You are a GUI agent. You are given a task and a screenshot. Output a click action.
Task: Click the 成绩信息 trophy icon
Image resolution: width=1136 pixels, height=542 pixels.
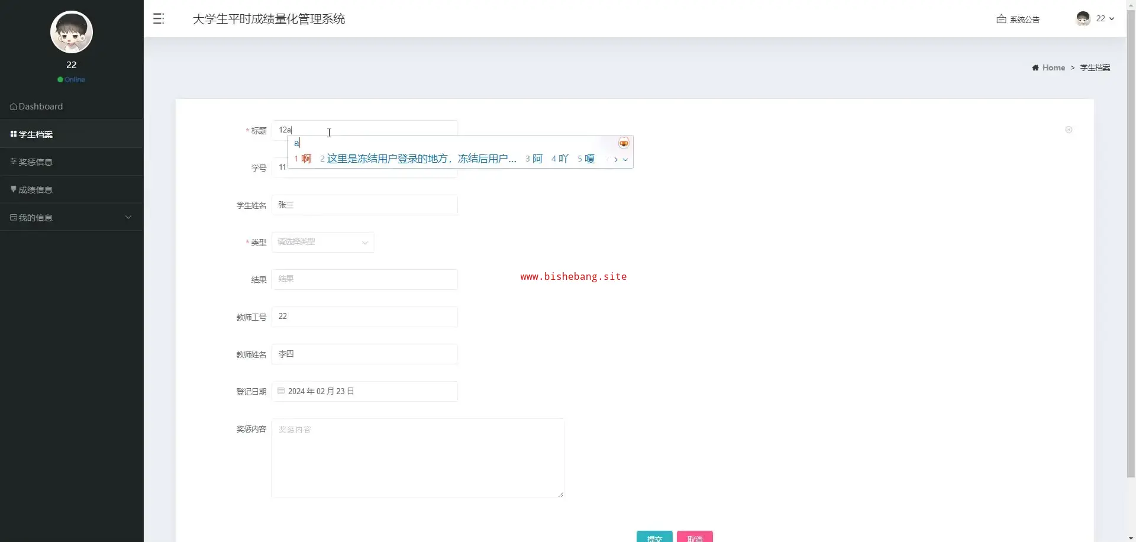coord(14,189)
